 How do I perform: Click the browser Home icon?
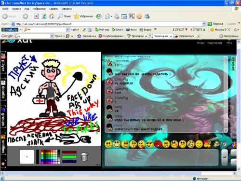pyautogui.click(x=52, y=16)
